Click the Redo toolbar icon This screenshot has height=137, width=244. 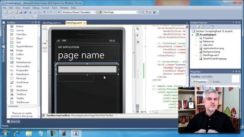pyautogui.click(x=51, y=12)
